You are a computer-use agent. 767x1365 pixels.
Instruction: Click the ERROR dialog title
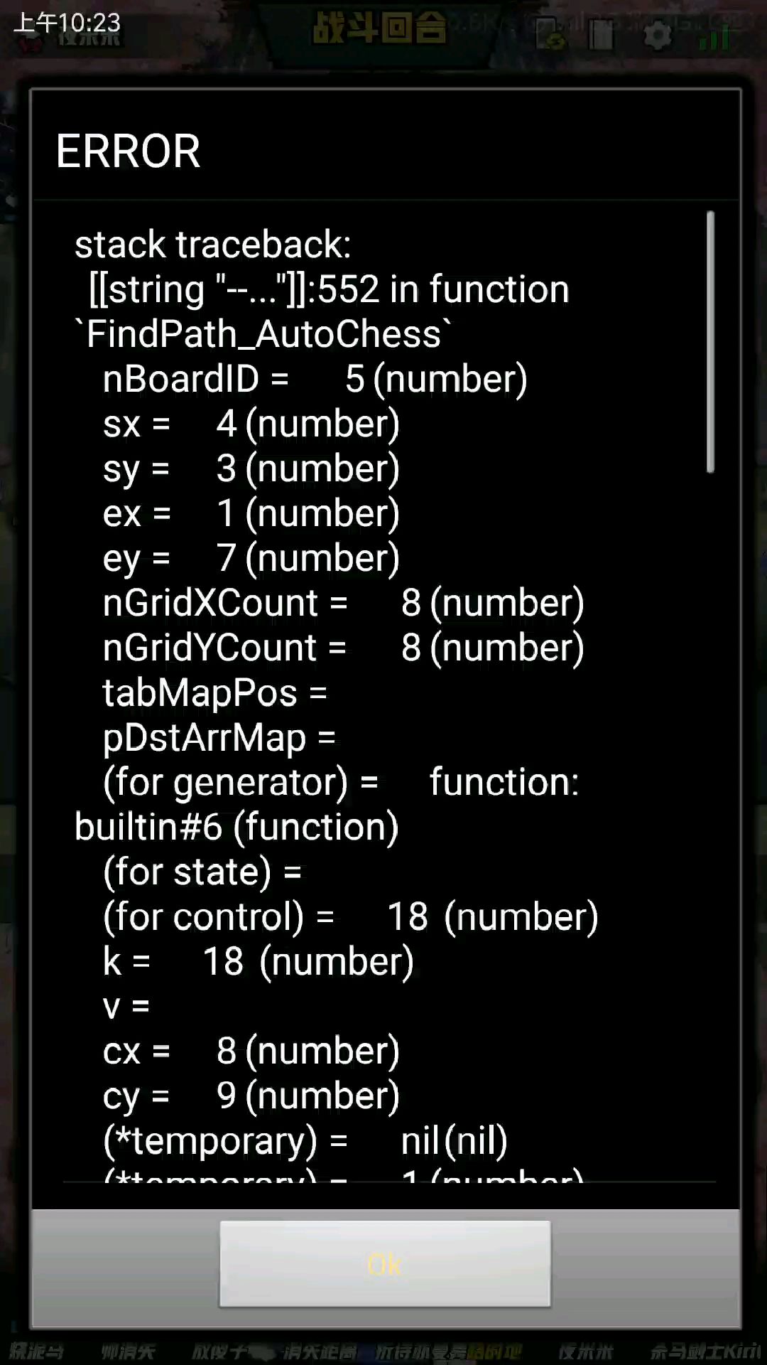128,151
